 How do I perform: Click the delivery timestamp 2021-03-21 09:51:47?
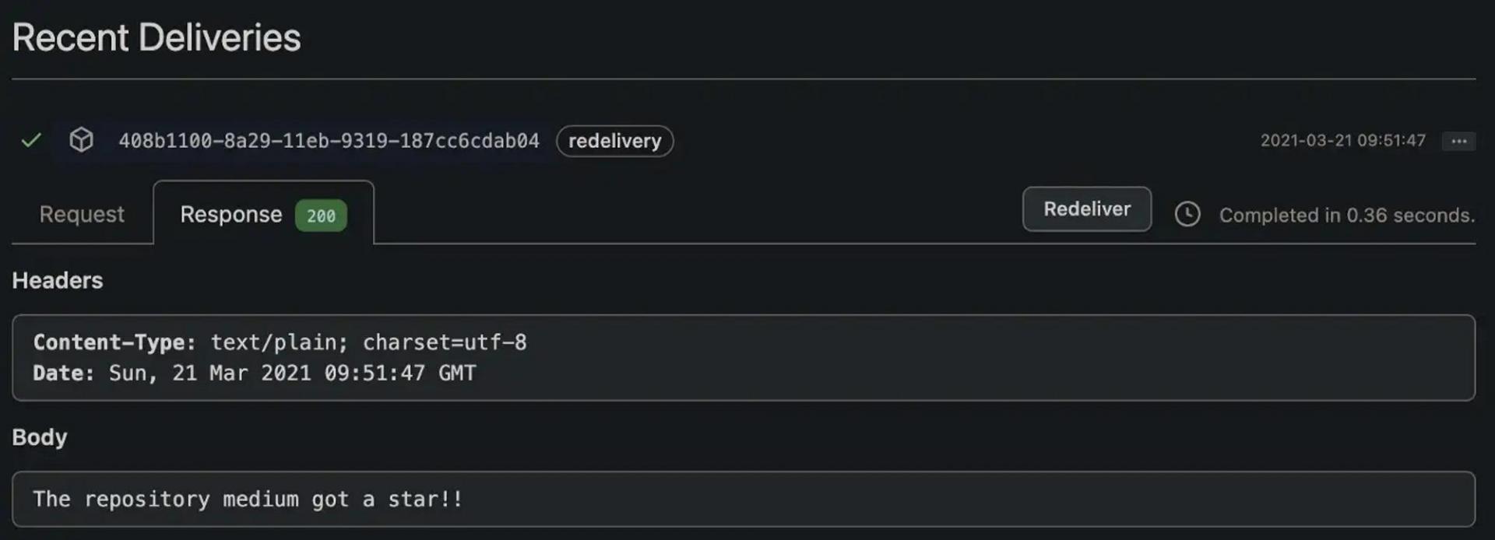tap(1342, 141)
